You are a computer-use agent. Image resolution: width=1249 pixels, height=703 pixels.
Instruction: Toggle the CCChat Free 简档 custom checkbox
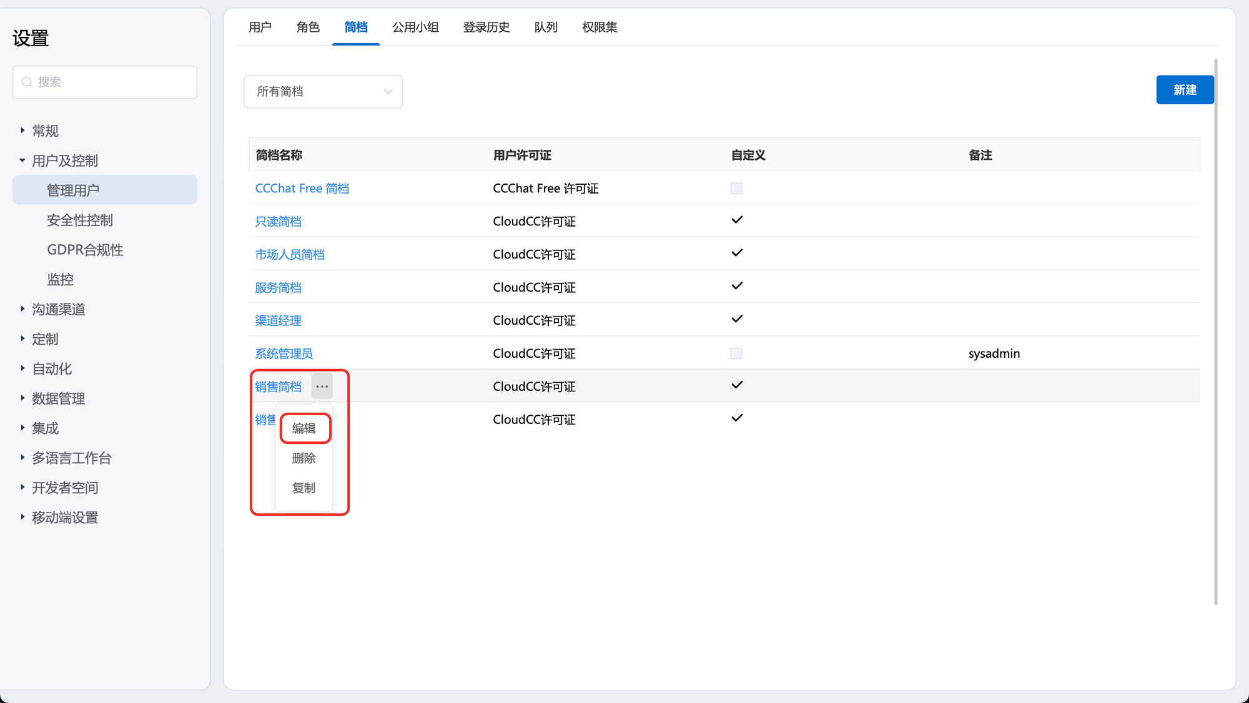736,189
